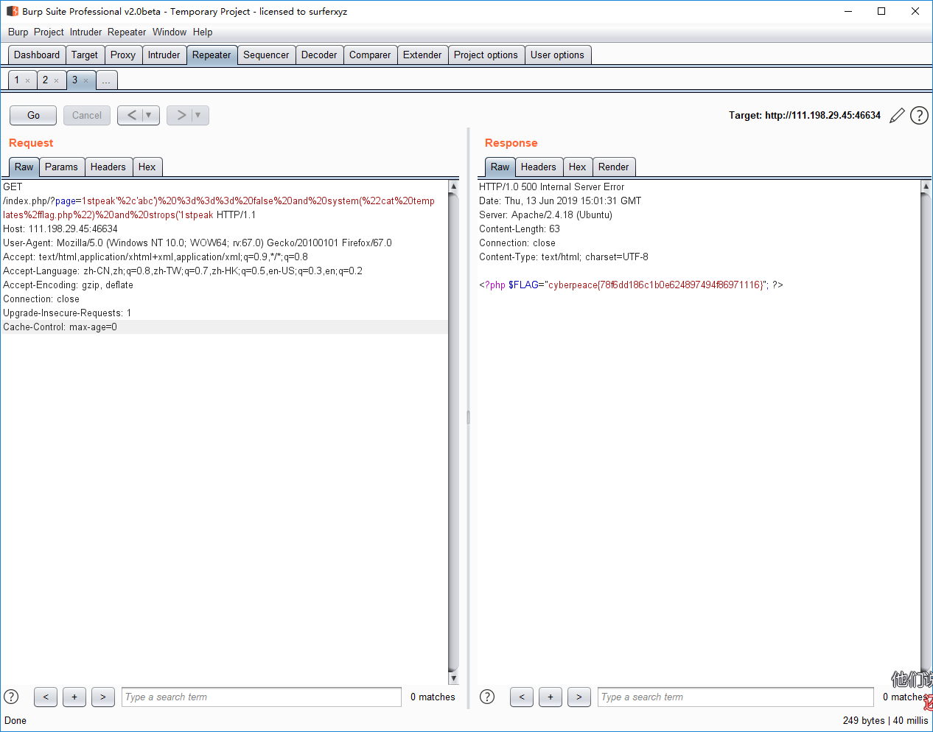Click the plus button in response search
This screenshot has width=933, height=732.
pos(551,697)
